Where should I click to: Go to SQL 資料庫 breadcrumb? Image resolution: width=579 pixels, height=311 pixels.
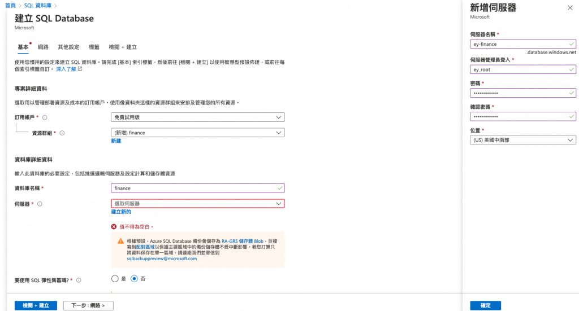click(x=38, y=6)
